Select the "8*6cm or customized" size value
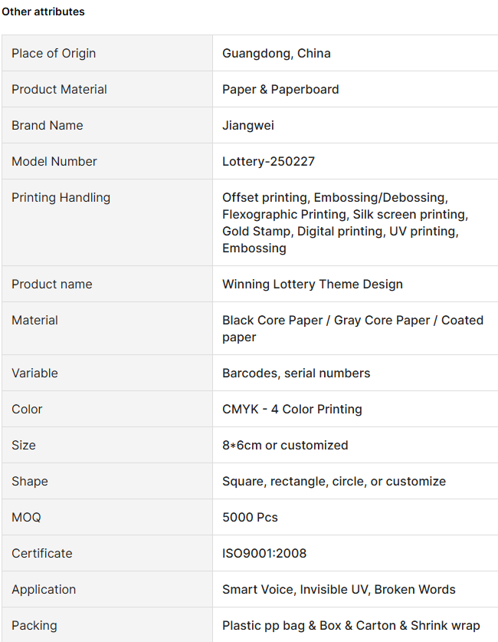Viewport: 498px width, 642px height. tap(285, 445)
